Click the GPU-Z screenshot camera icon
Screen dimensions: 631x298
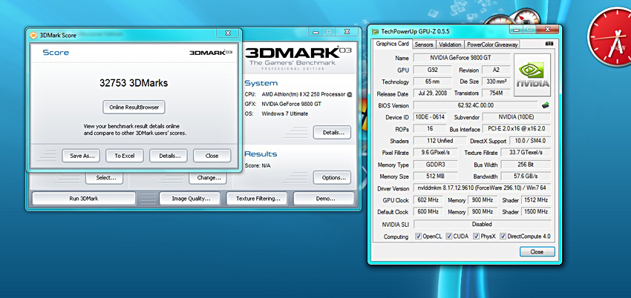(549, 44)
